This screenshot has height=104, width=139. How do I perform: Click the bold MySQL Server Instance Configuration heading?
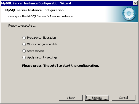34,10
